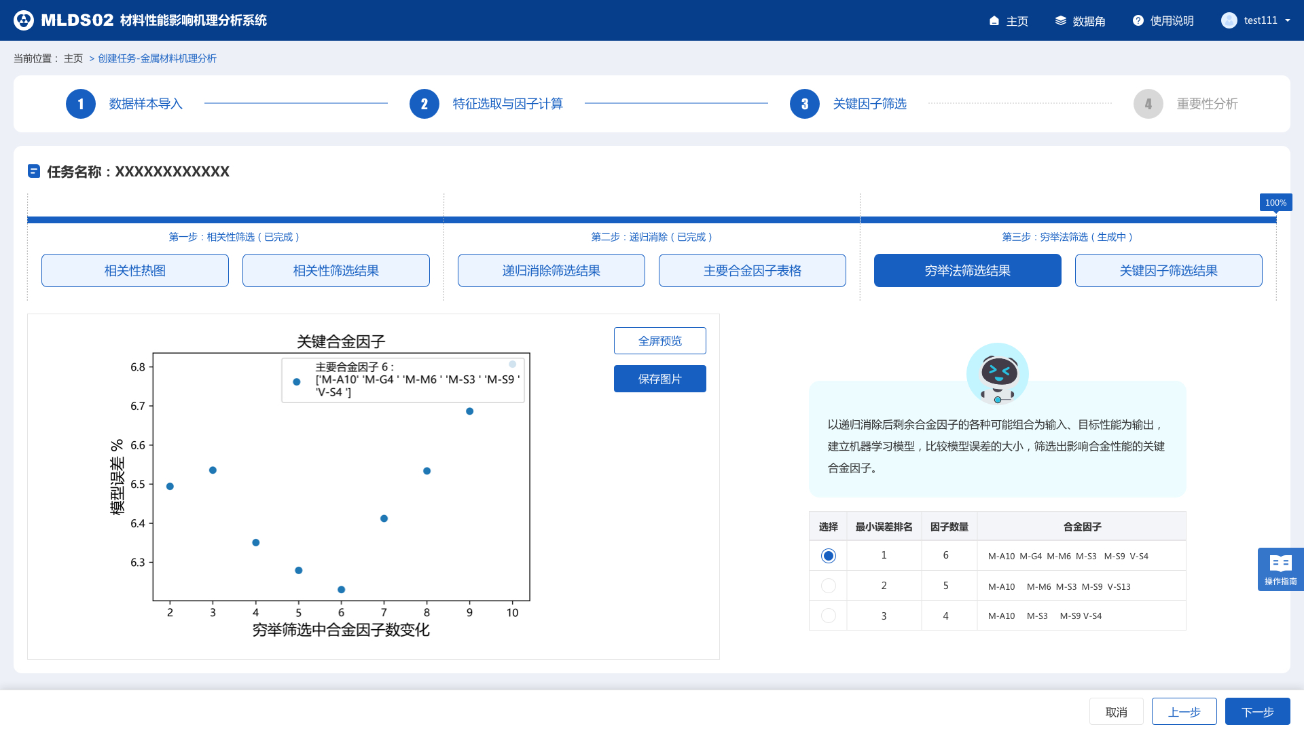Click the MLDS02 logo icon
The width and height of the screenshot is (1304, 733).
(x=24, y=20)
